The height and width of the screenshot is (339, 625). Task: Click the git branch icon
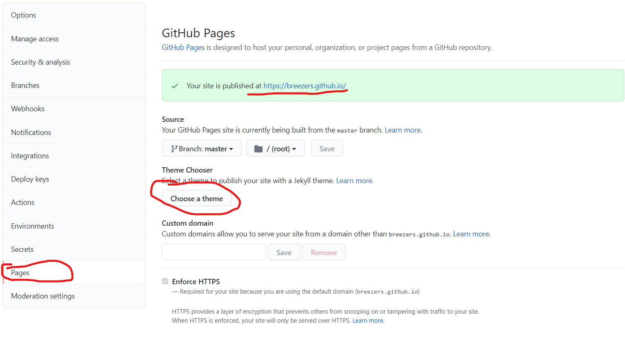point(174,149)
